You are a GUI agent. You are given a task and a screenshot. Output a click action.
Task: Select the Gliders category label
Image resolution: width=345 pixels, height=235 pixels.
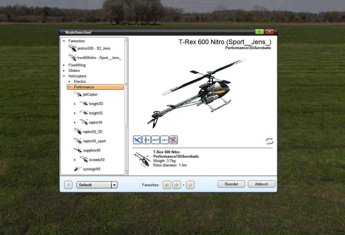(x=74, y=71)
